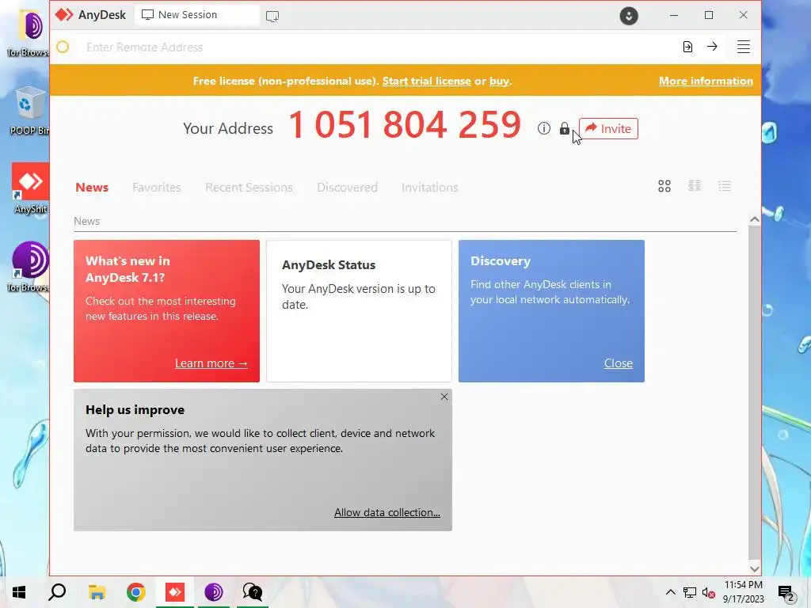
Task: Click the Invite button
Action: (x=608, y=129)
